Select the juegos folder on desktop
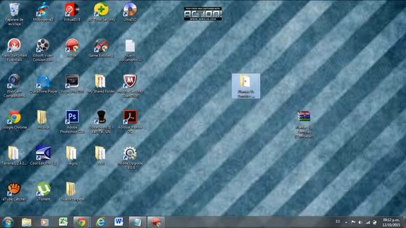 click(72, 156)
